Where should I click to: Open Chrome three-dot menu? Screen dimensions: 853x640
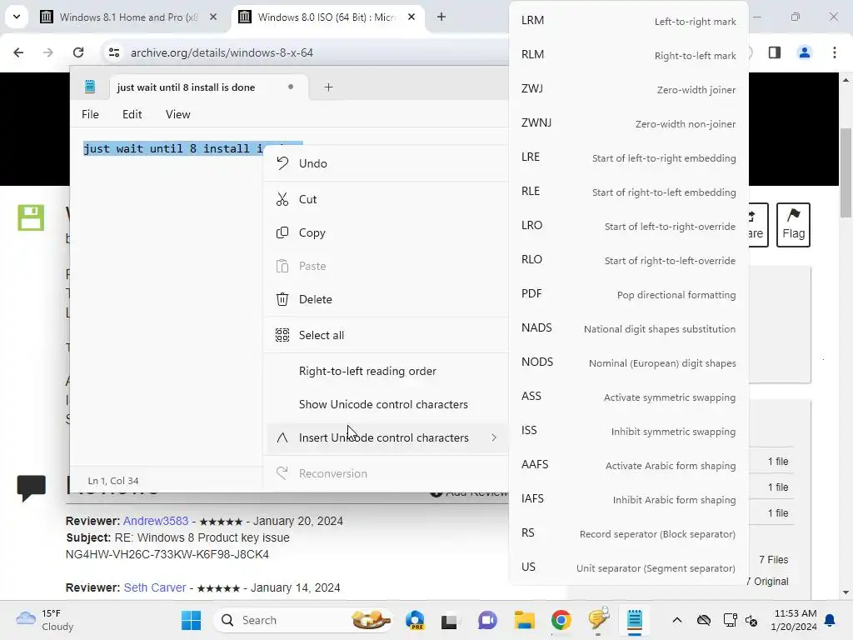pyautogui.click(x=835, y=52)
